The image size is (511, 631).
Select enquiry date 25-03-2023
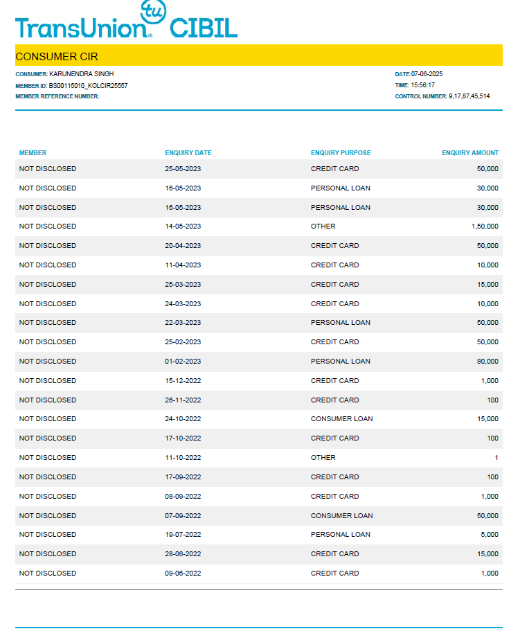183,285
